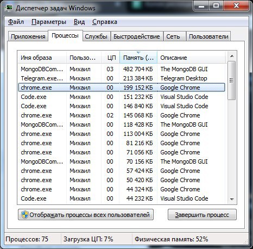Open the Файл menu

(16, 22)
